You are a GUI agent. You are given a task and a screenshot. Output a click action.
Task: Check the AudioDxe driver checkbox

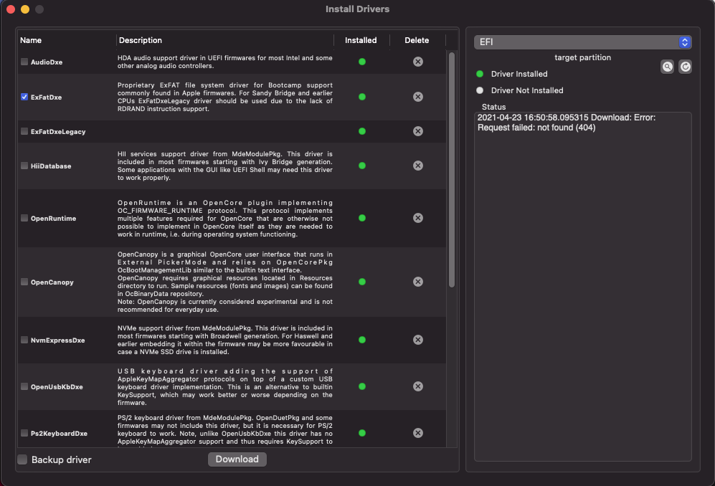[x=24, y=62]
